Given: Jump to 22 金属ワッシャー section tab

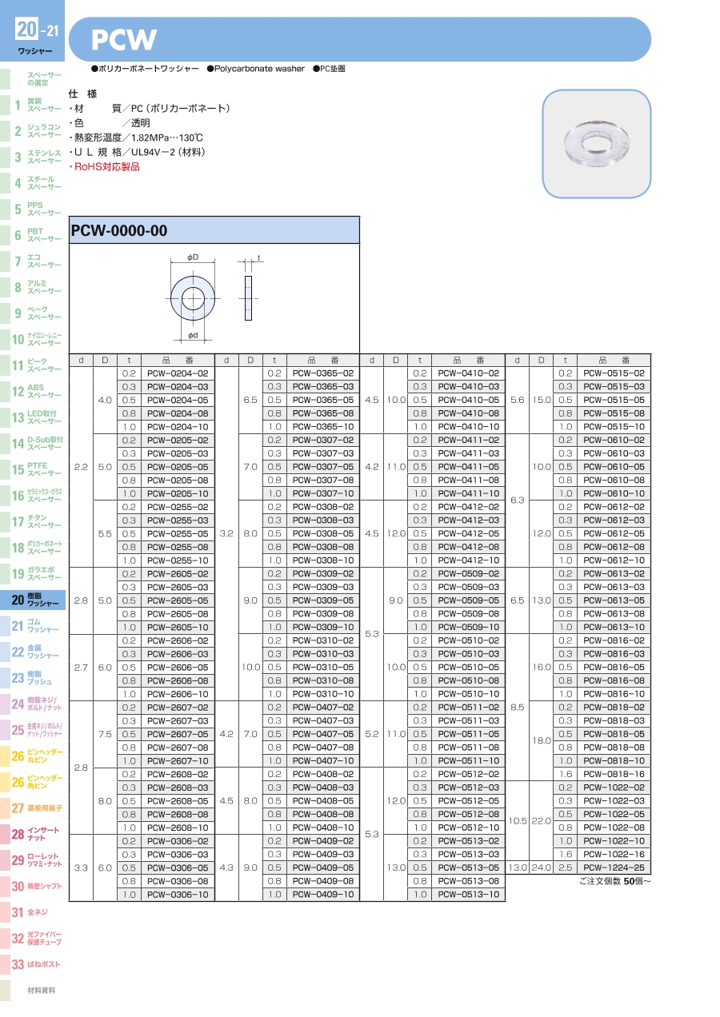Looking at the screenshot, I should click(32, 652).
